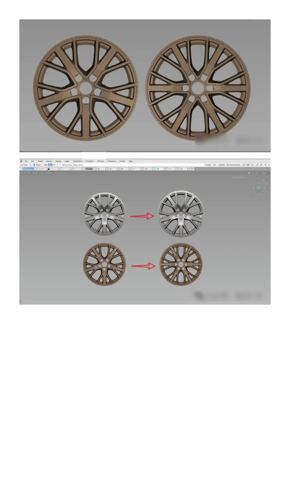Click the brackets icon next to Alias Renderer
The width and height of the screenshot is (290, 484).
244,165
